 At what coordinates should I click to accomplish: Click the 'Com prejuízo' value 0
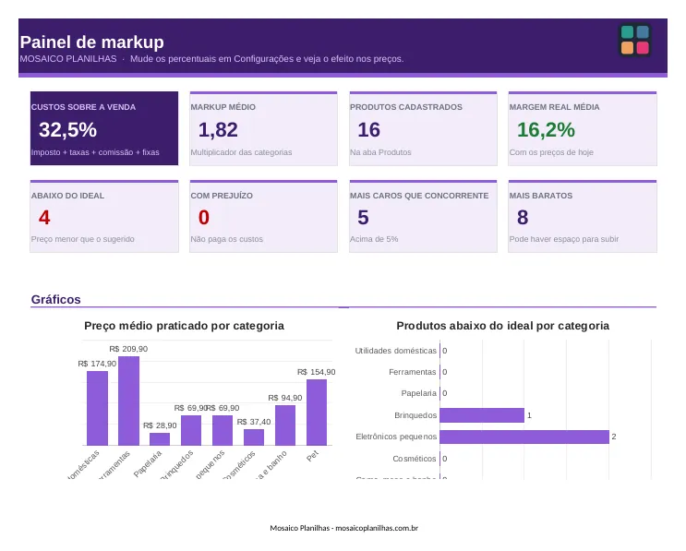[204, 217]
